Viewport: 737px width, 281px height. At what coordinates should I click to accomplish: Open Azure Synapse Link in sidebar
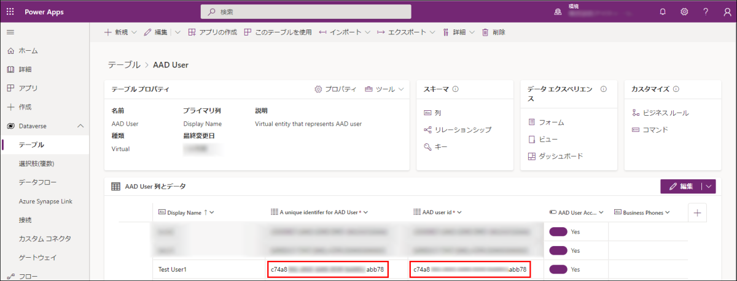[x=44, y=201]
